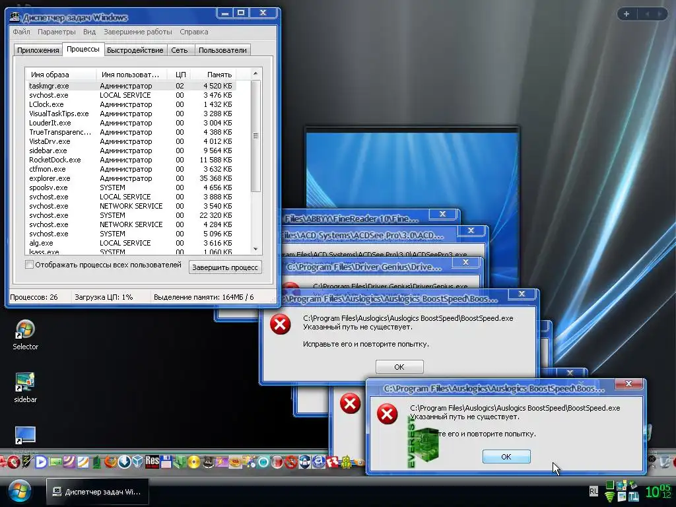Screen dimensions: 676x507
Task: Click the gold disc dock icon
Action: 194,462
